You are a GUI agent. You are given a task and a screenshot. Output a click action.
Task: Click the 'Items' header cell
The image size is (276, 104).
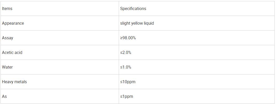pos(7,8)
